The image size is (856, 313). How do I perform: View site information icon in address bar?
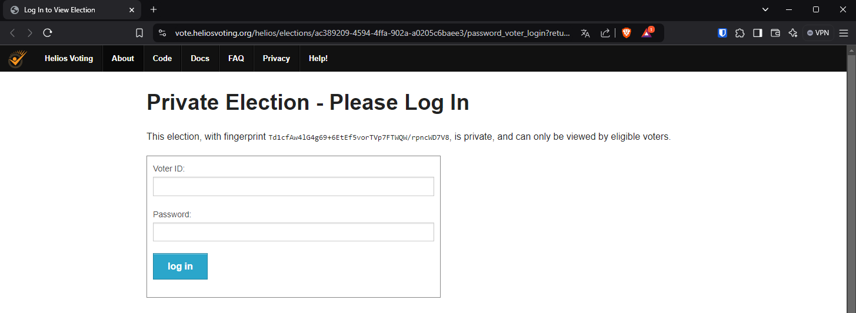tap(163, 33)
